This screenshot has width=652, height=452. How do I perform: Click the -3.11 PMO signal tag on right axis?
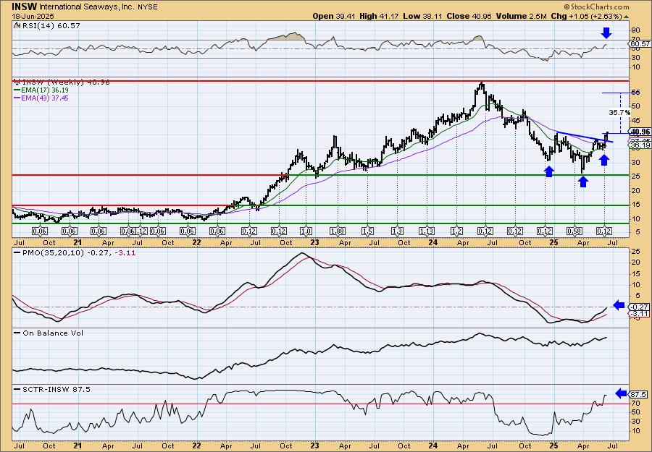(x=640, y=313)
